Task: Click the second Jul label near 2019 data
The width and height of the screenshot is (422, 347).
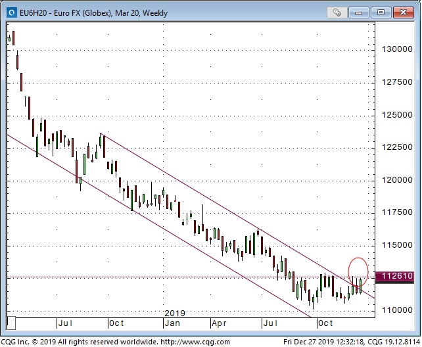Action: tap(270, 323)
